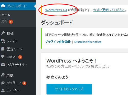Click the 8 badge next to 更新
This screenshot has width=128, height=95.
point(11,22)
